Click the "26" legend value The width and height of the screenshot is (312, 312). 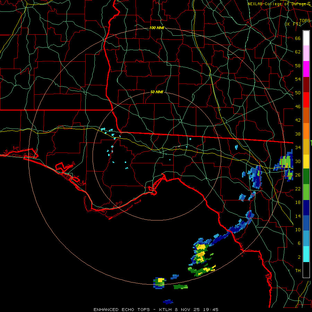point(298,175)
